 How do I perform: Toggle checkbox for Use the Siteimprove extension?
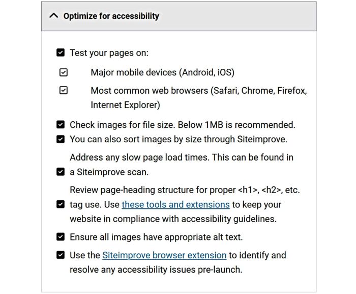(61, 255)
